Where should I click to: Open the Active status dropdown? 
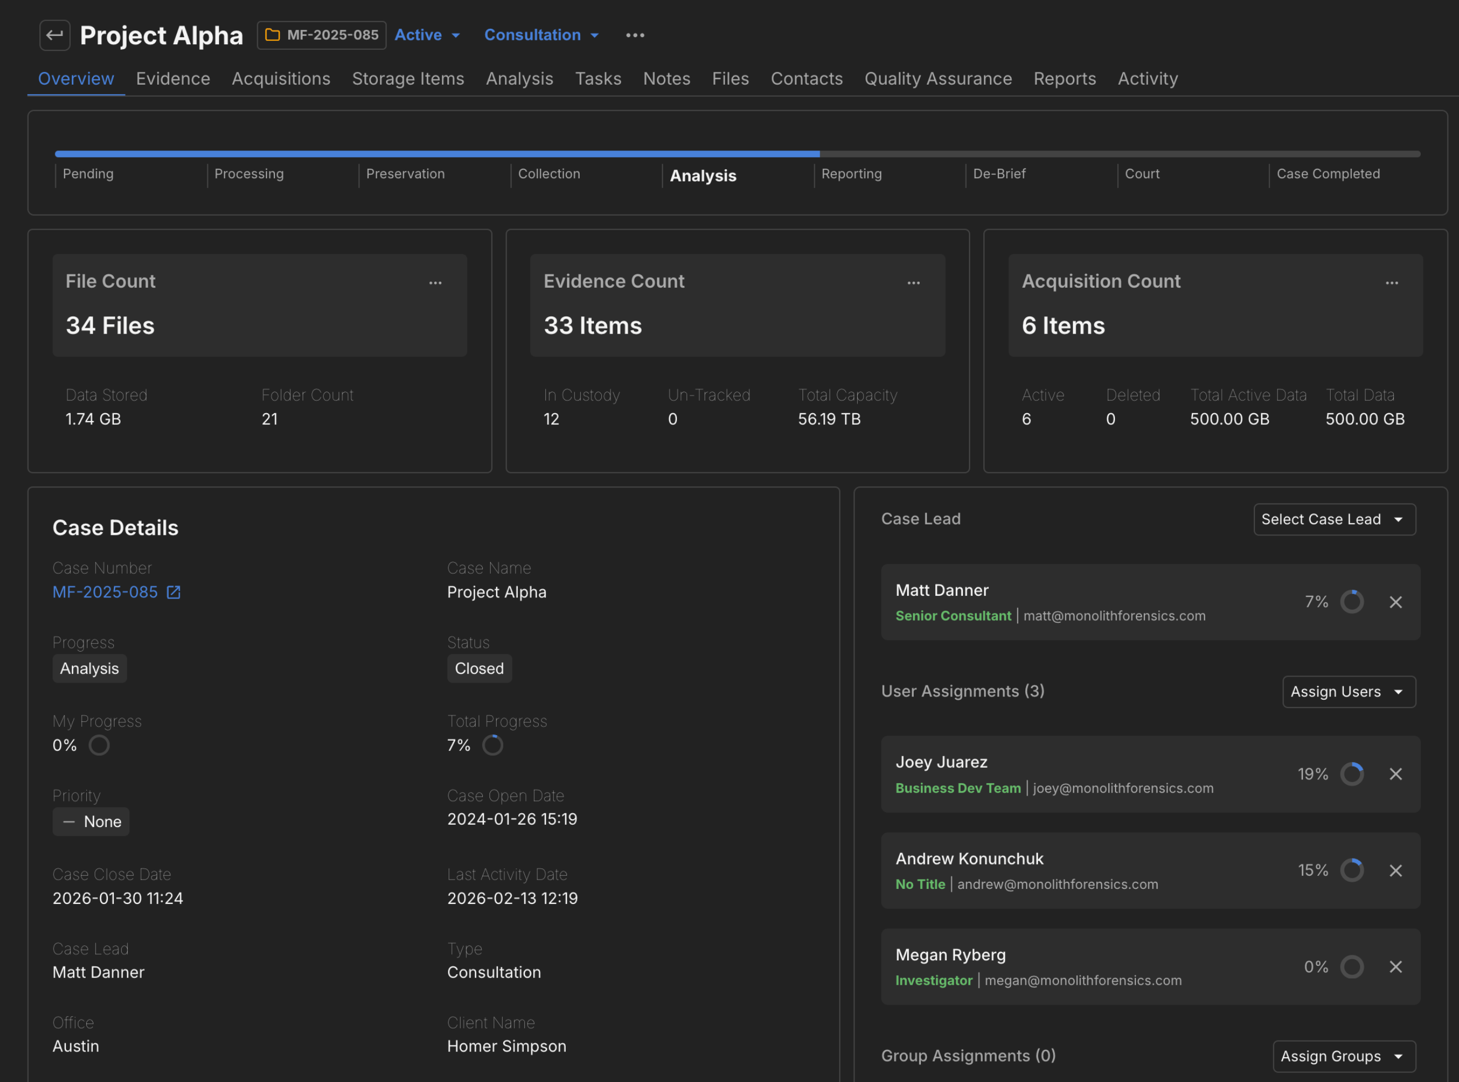[427, 35]
